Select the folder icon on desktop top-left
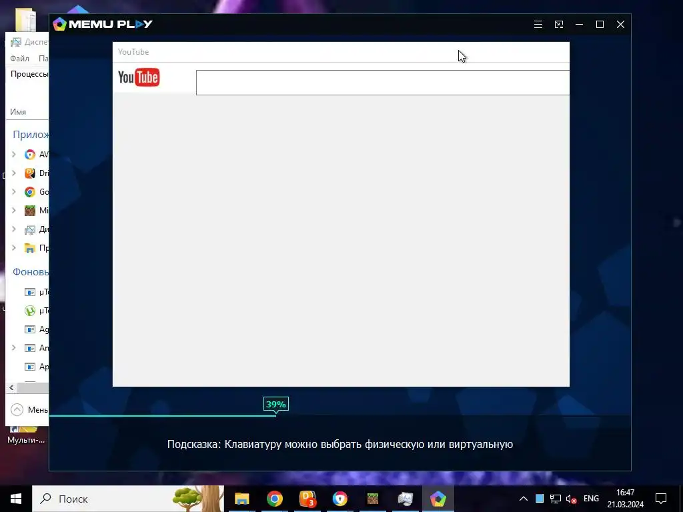The width and height of the screenshot is (683, 512). 25,19
